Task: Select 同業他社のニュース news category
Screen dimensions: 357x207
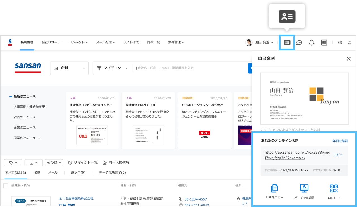Action: [x=28, y=138]
